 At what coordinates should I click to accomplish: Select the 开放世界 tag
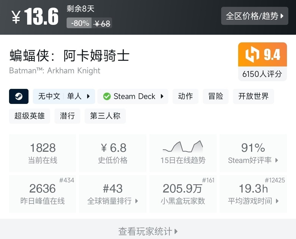coord(253,97)
